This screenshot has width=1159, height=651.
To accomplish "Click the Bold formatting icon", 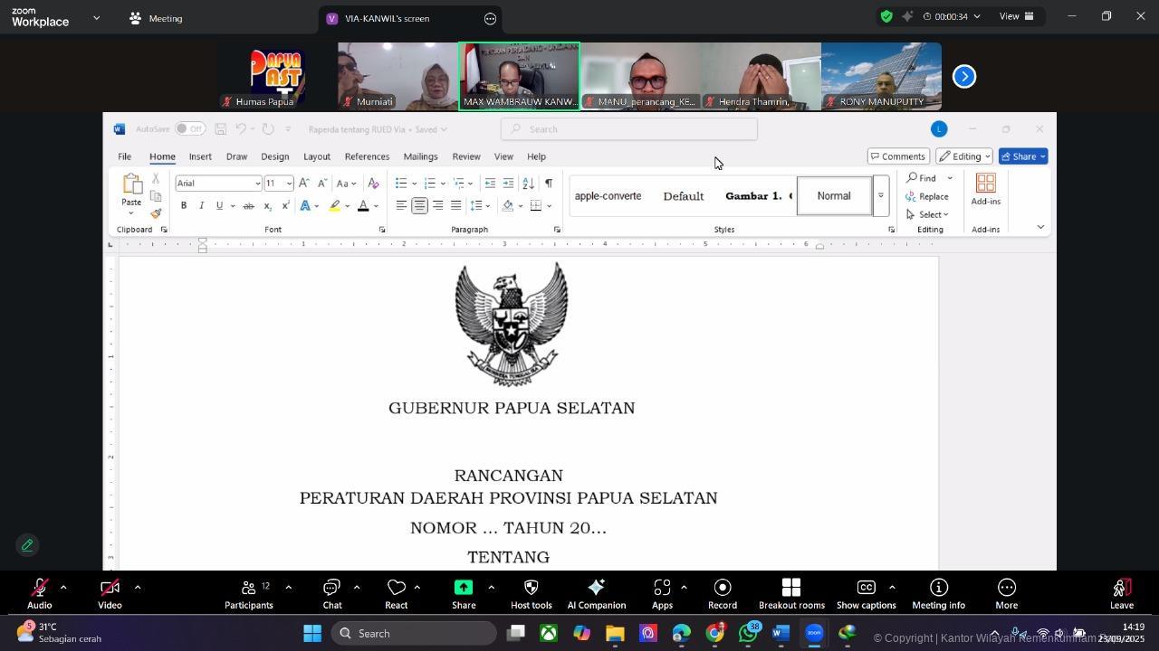I will [x=184, y=206].
